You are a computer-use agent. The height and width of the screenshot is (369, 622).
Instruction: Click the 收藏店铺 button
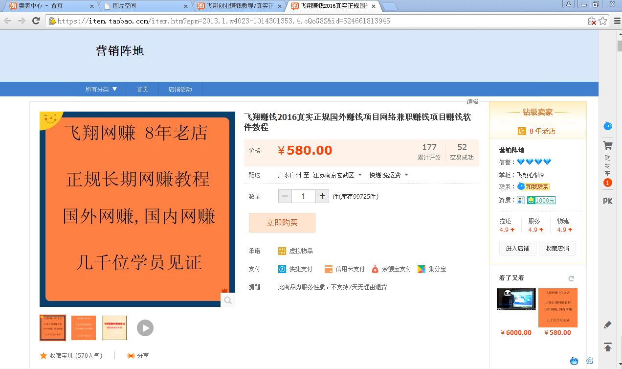click(557, 248)
